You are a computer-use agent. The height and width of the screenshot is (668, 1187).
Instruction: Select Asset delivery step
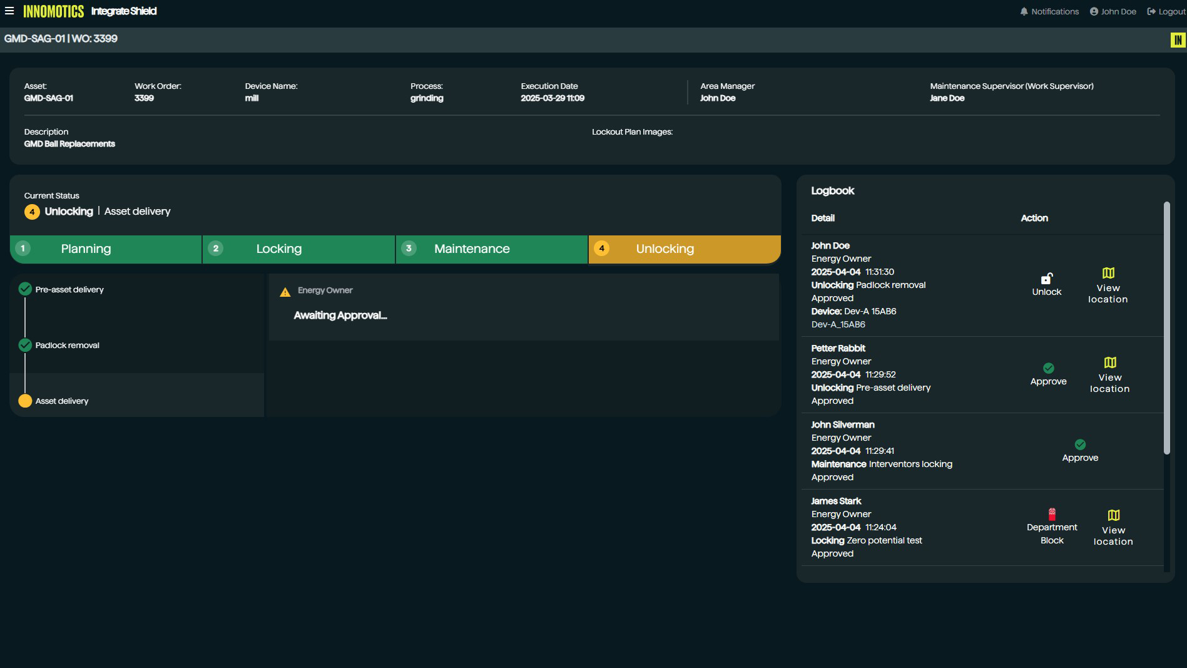pos(62,401)
